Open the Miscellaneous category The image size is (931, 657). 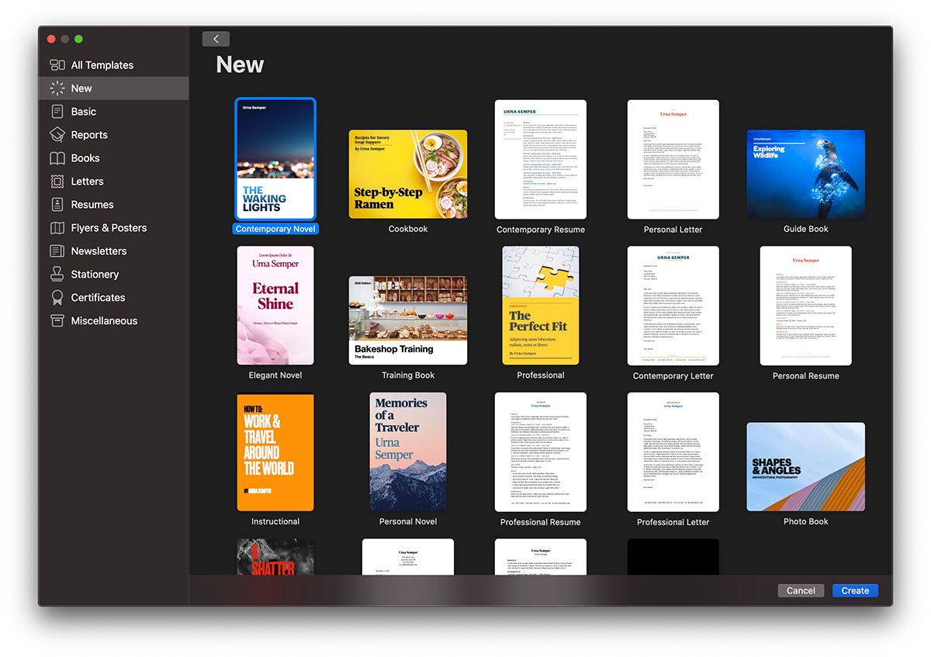point(104,321)
